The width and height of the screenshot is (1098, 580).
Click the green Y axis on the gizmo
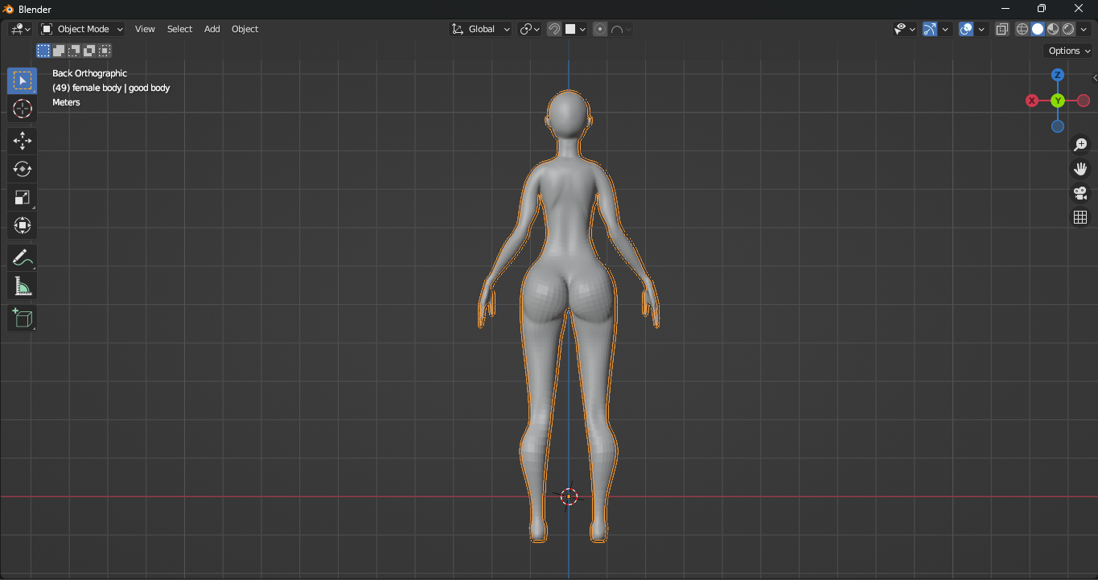[x=1058, y=101]
